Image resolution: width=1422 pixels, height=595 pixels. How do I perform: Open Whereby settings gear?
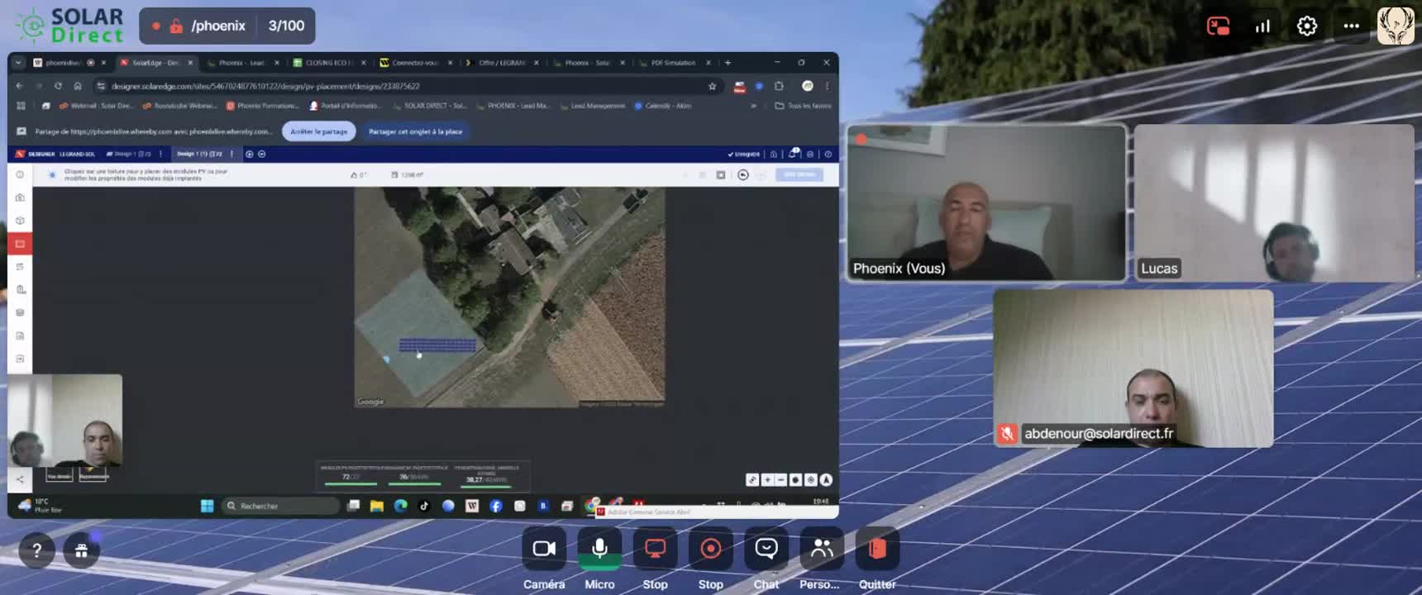tap(1306, 26)
